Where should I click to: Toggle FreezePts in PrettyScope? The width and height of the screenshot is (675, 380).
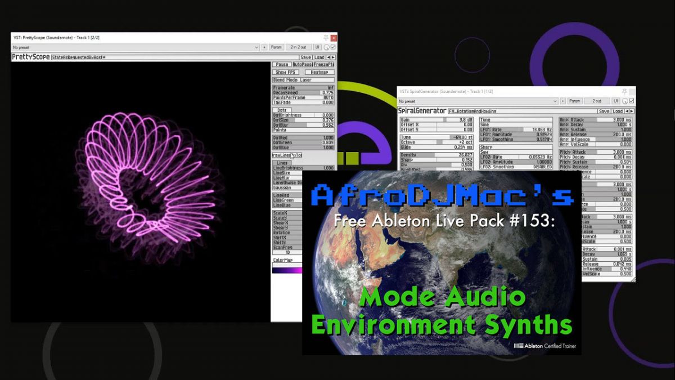point(324,65)
